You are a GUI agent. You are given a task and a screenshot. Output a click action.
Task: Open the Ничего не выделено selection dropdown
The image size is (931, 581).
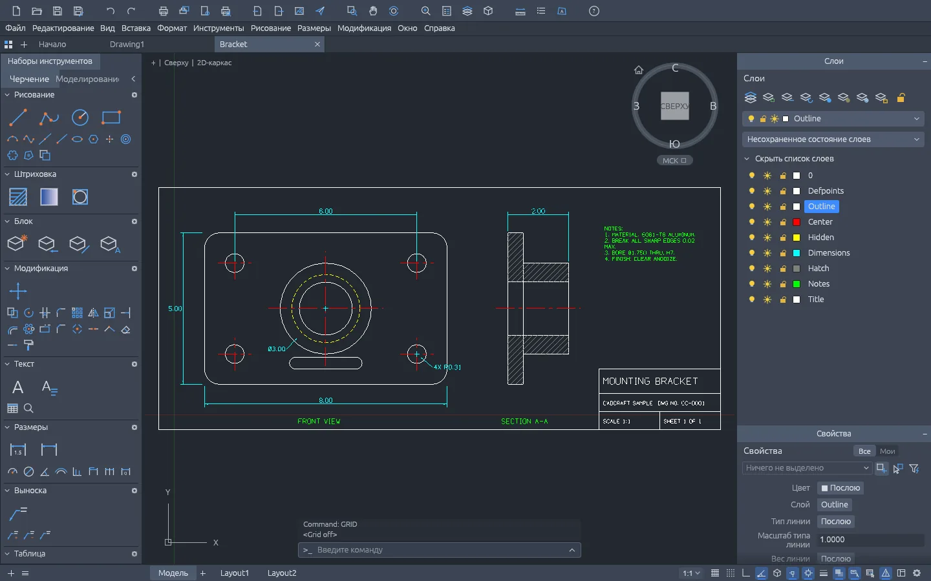pos(808,468)
